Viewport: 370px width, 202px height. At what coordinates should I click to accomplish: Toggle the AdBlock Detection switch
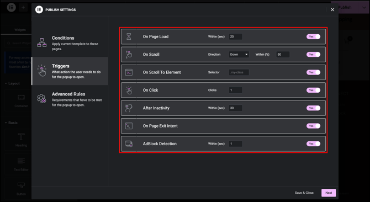313,144
